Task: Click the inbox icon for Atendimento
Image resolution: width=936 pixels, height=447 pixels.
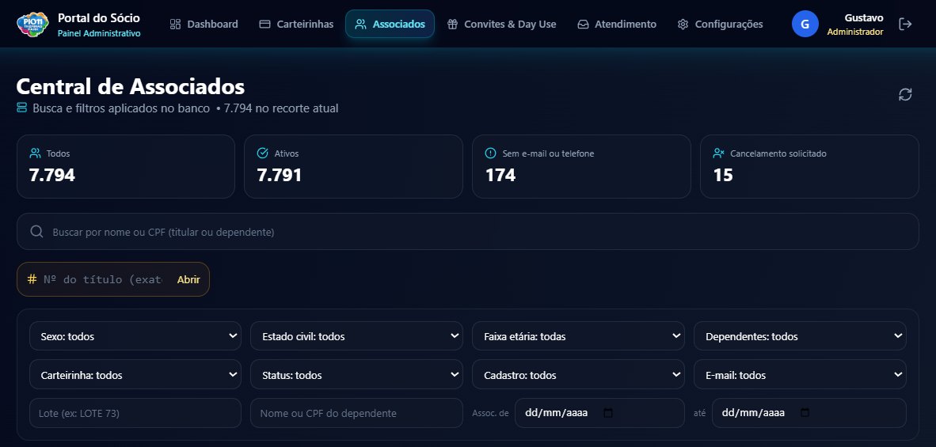Action: [x=583, y=24]
